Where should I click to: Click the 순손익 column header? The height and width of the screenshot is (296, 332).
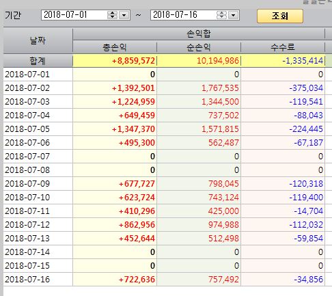[x=199, y=47]
